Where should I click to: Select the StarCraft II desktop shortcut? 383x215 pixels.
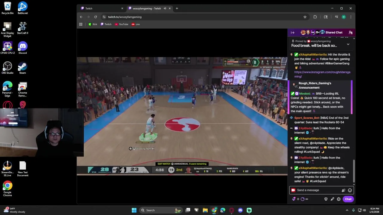[23, 28]
